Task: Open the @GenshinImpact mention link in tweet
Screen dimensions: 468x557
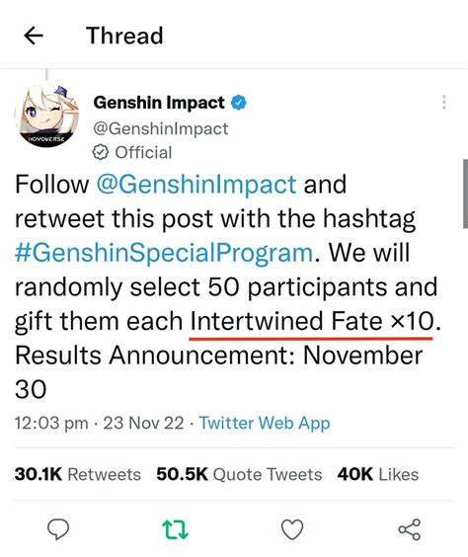Action: pos(196,184)
